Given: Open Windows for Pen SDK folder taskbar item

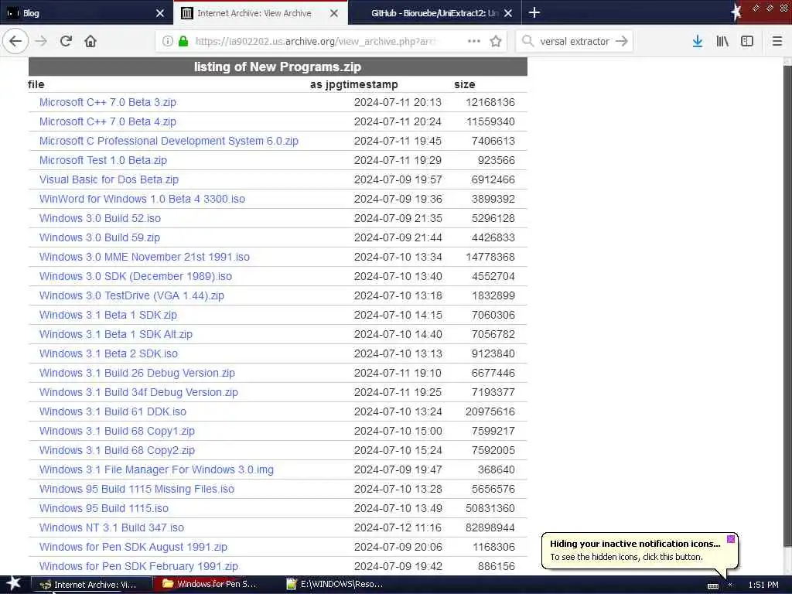Looking at the screenshot, I should pos(217,584).
